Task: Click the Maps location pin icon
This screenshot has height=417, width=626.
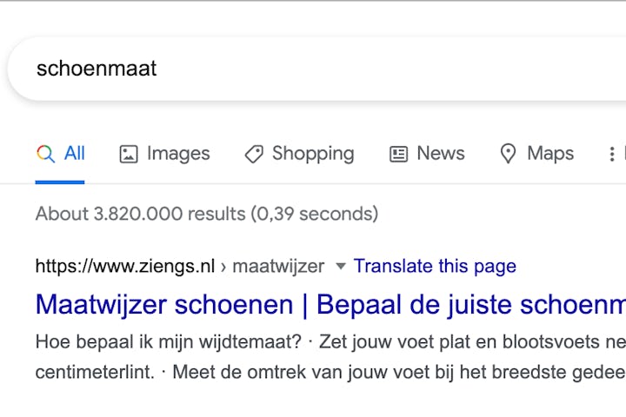Action: tap(508, 154)
